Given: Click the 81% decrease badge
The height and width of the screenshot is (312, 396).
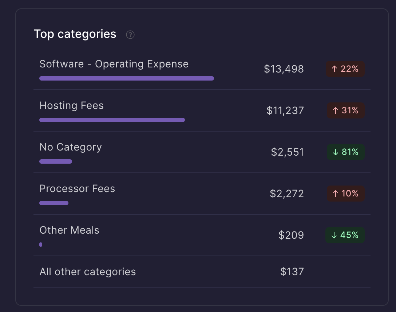Looking at the screenshot, I should [x=345, y=152].
